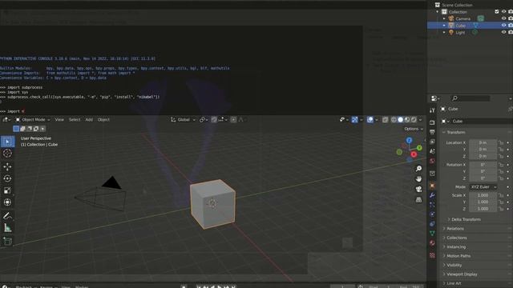Image resolution: width=513 pixels, height=288 pixels.
Task: Select the Add Cube tool
Action: coord(7,242)
